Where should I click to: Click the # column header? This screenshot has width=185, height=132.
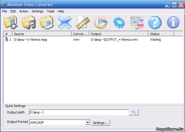click(x=8, y=34)
